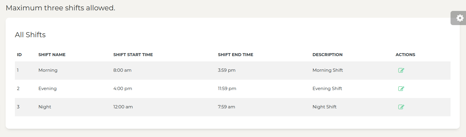The height and width of the screenshot is (137, 466).
Task: Click the 12:00 am start time
Action: 123,107
